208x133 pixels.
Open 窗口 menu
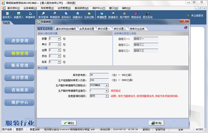[114, 8]
